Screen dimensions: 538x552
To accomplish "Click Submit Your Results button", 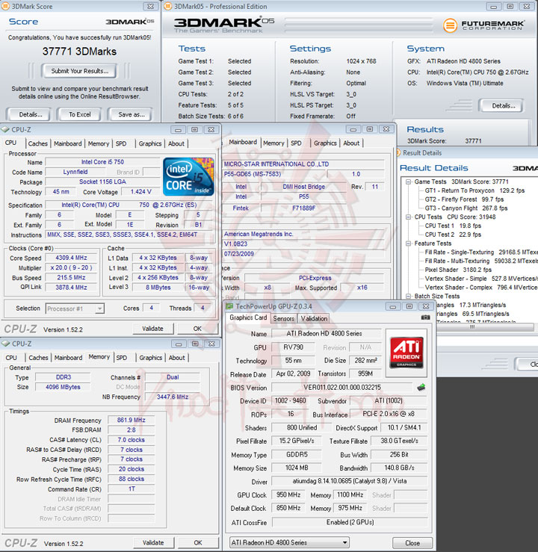I will [x=79, y=71].
